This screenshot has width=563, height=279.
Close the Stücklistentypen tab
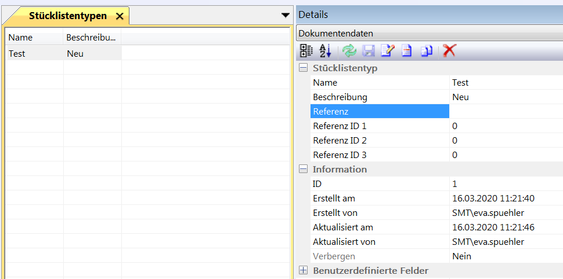point(120,16)
